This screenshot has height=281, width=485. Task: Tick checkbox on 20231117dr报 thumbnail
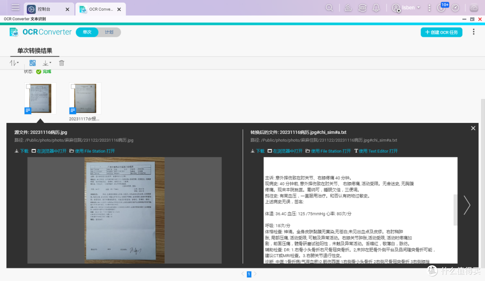pyautogui.click(x=73, y=87)
